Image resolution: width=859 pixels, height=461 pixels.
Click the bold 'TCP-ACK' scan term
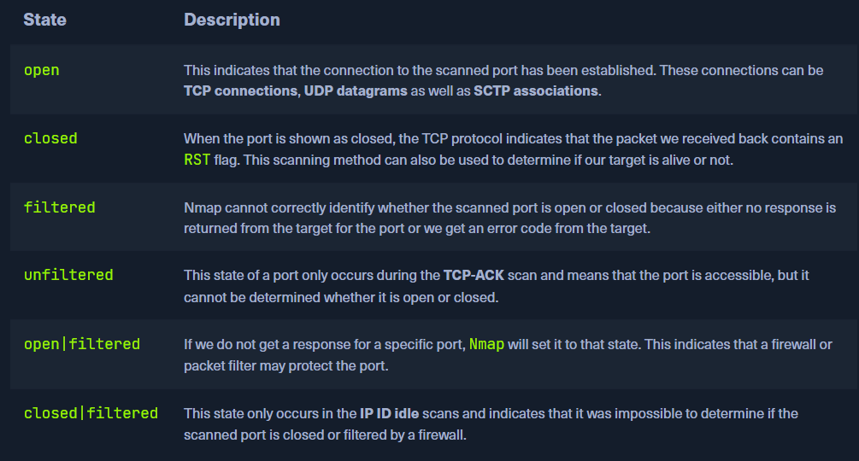click(x=474, y=276)
